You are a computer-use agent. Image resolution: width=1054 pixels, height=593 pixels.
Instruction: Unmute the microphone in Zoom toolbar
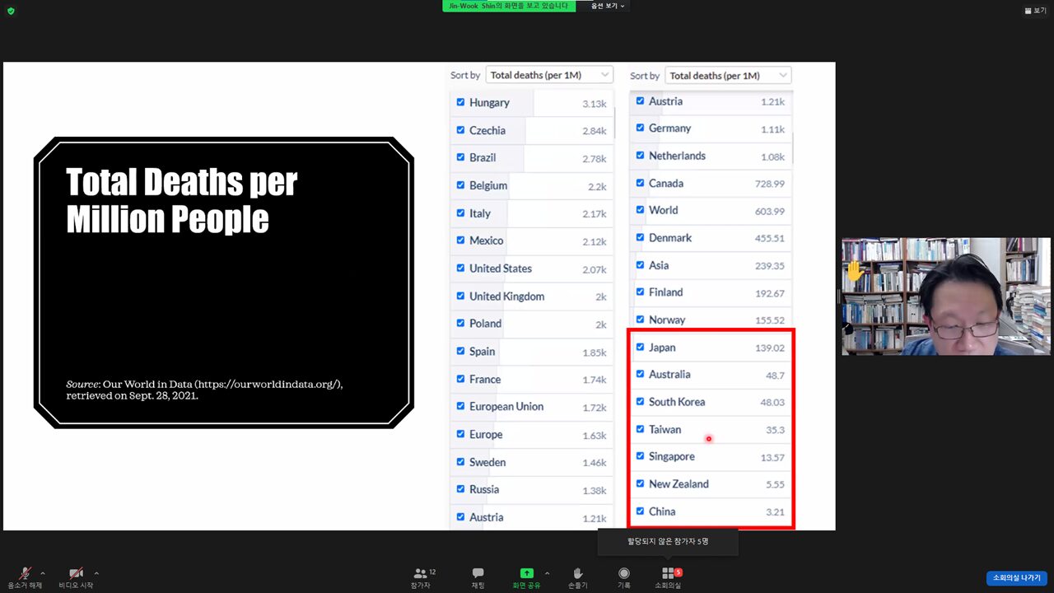[26, 574]
